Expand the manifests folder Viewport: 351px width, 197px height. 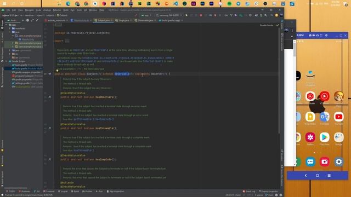click(x=10, y=28)
